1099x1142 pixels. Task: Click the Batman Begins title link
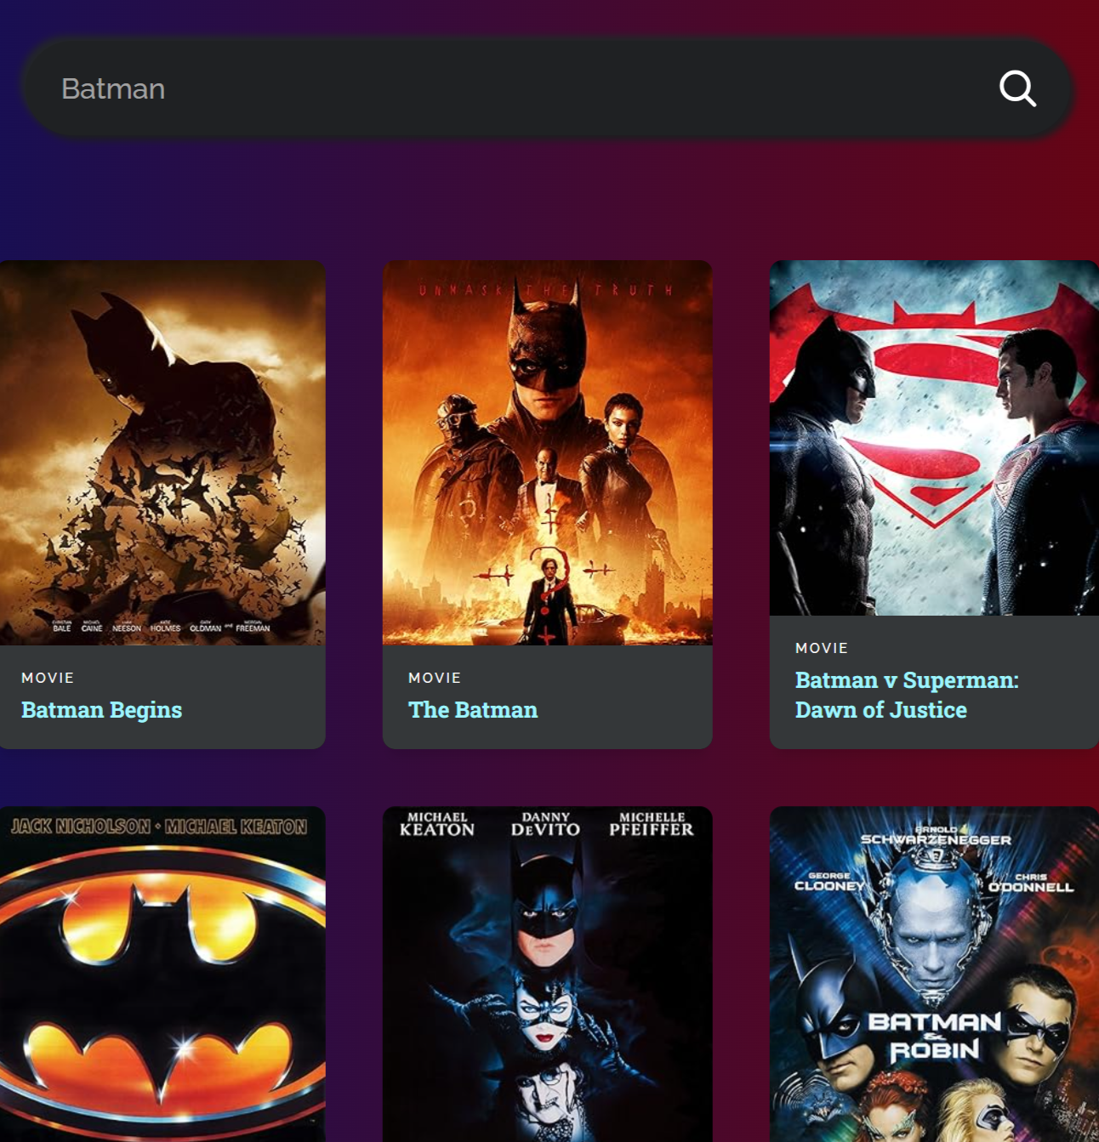click(101, 710)
